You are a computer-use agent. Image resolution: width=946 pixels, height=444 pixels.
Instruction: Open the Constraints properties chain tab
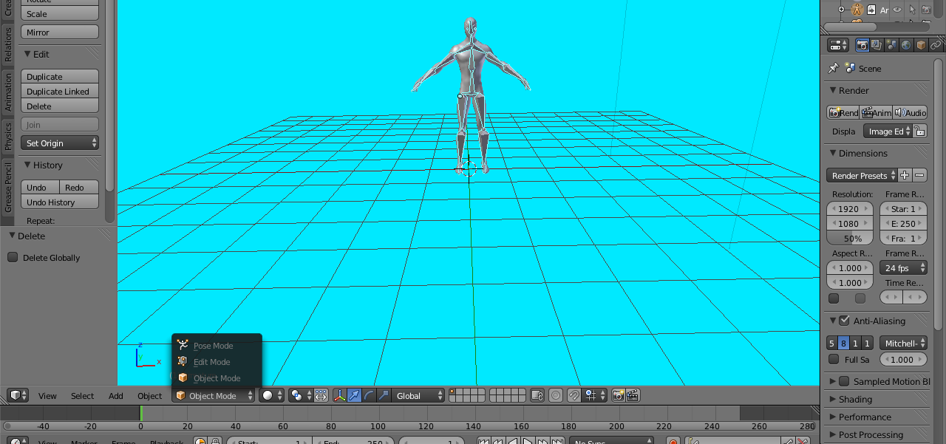click(x=936, y=45)
